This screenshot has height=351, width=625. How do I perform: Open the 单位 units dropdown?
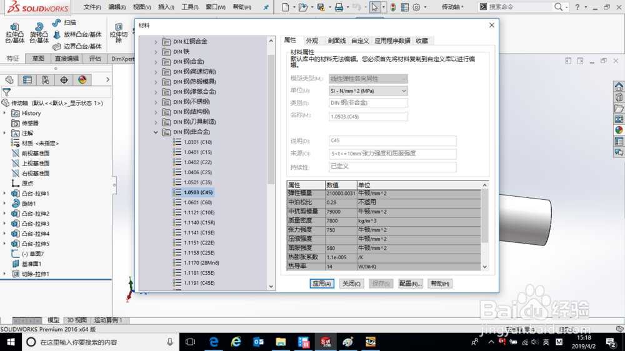click(368, 91)
